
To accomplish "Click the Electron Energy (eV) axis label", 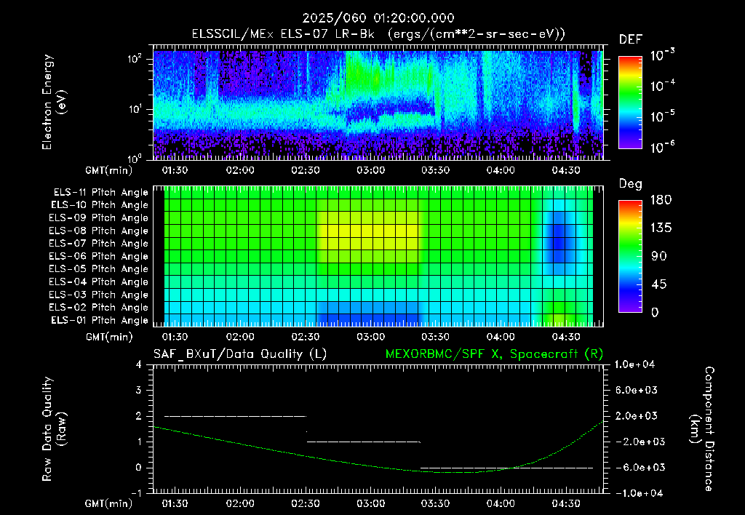I will pos(54,102).
